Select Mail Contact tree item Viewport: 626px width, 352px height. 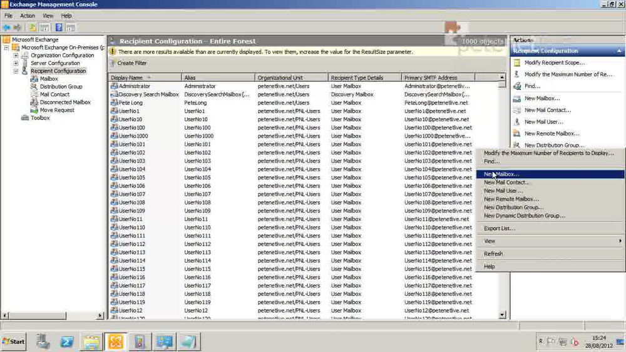coord(54,94)
